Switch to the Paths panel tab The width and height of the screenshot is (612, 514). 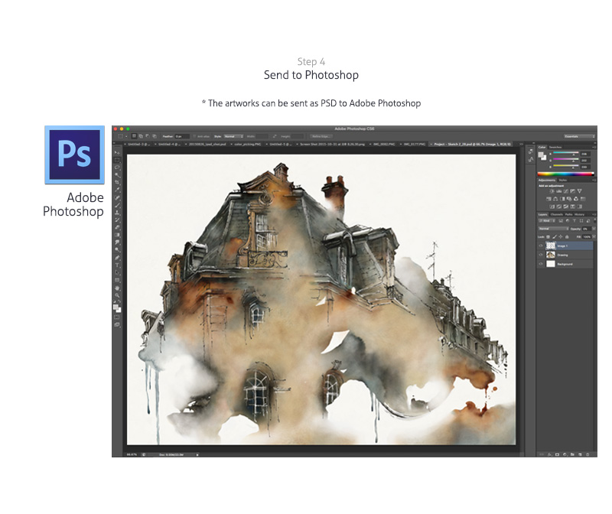tap(568, 214)
